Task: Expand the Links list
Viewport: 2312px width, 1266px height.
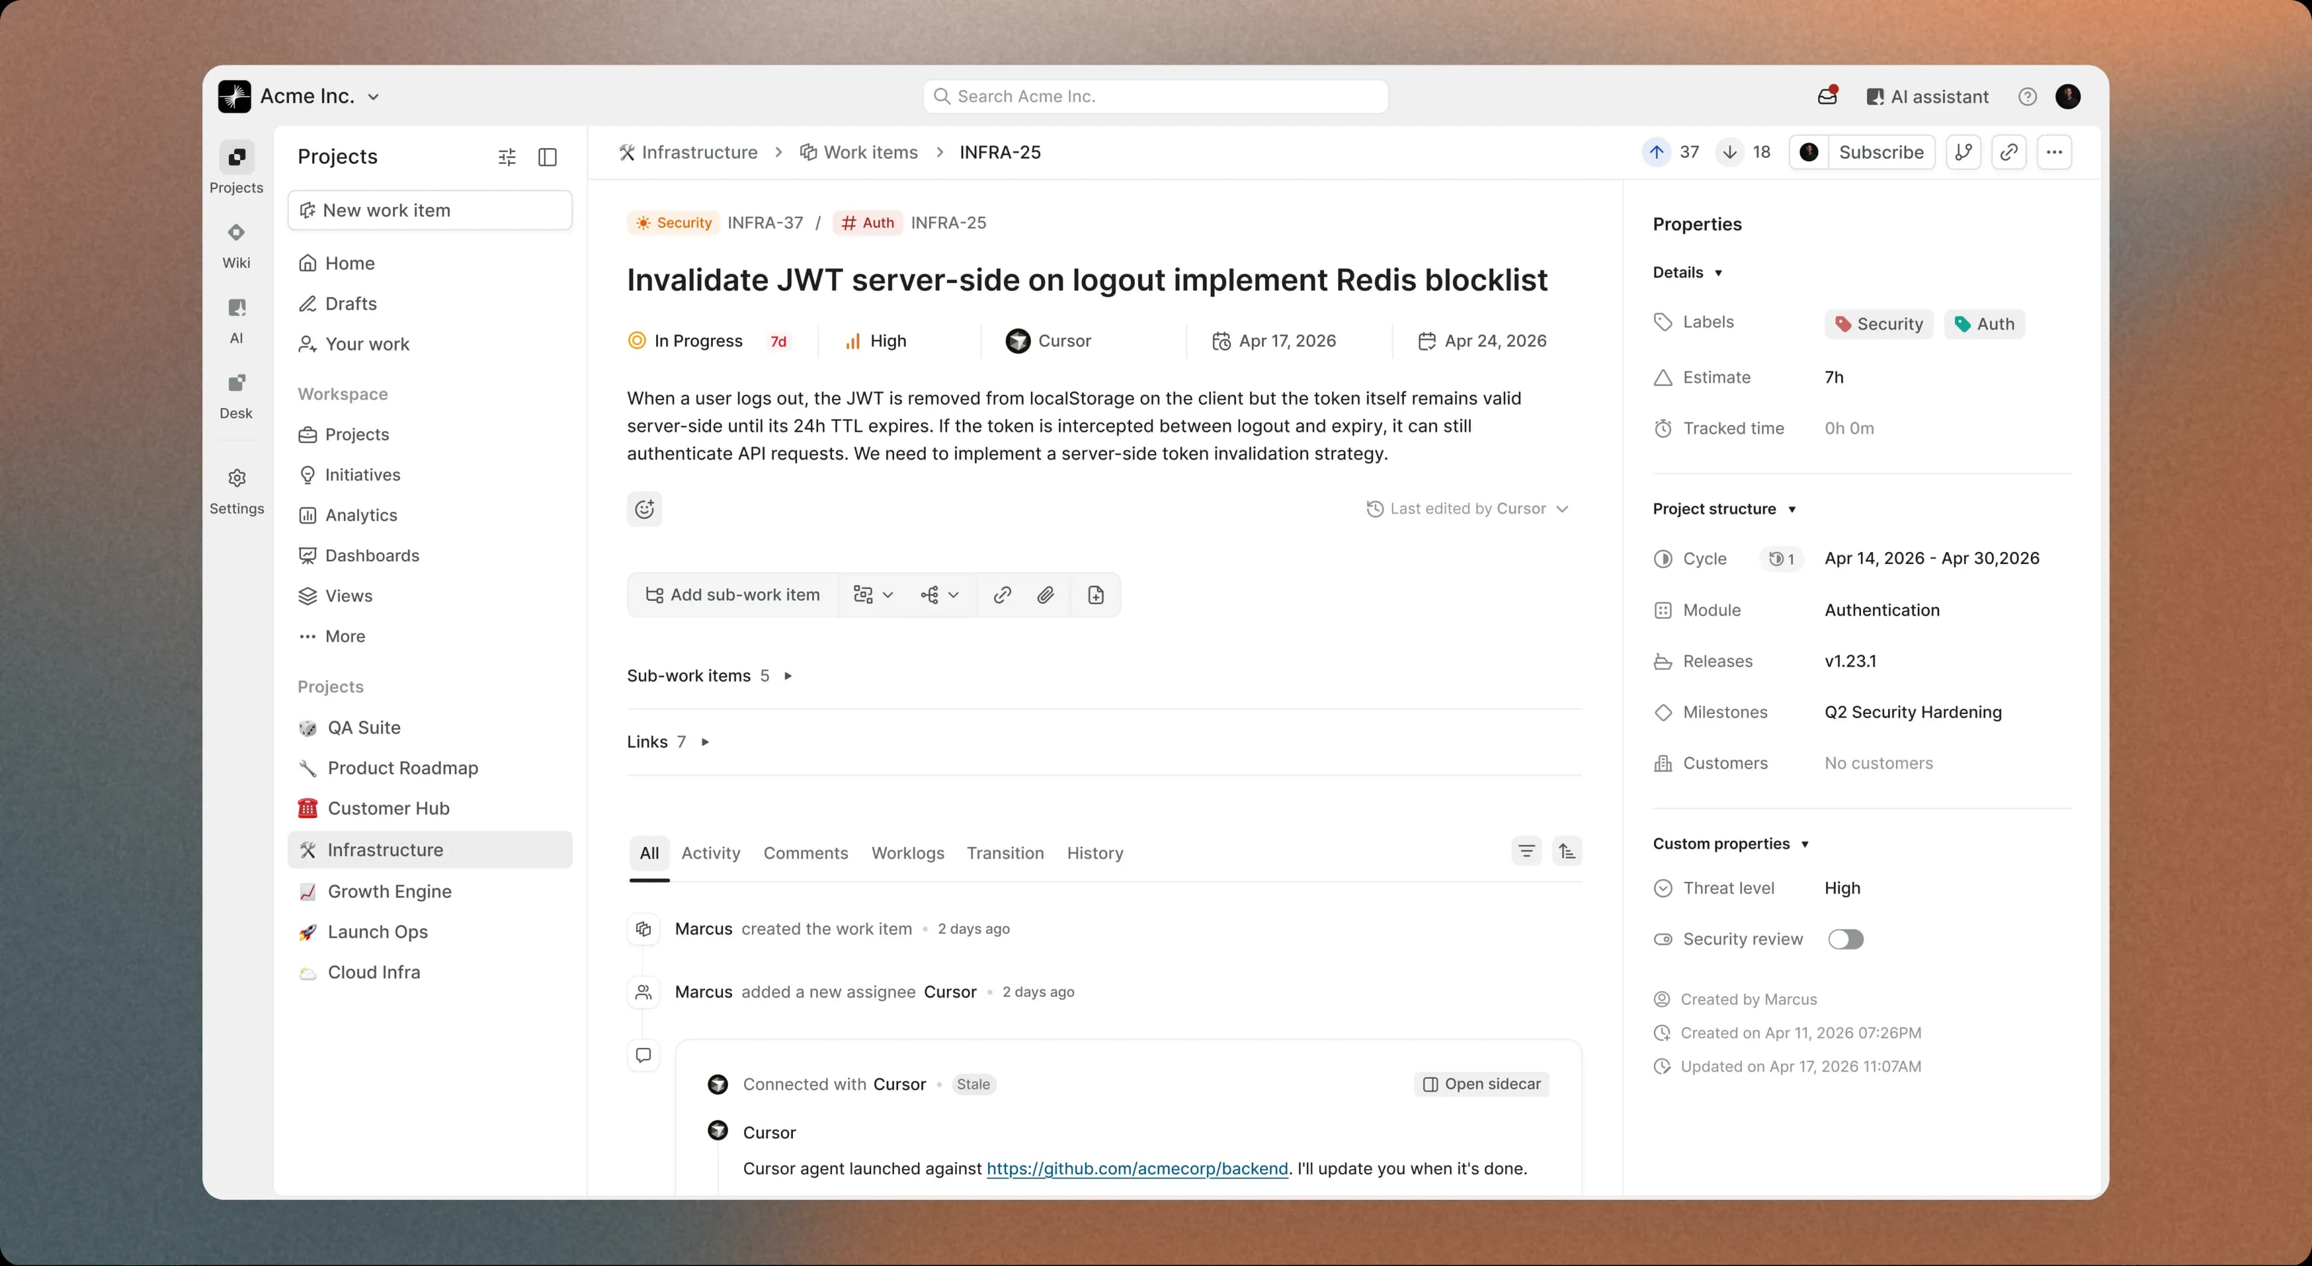Action: click(668, 742)
